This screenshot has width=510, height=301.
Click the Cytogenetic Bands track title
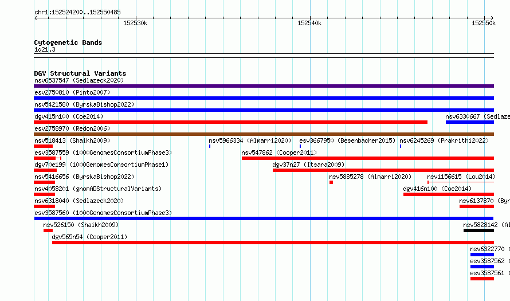tap(68, 42)
